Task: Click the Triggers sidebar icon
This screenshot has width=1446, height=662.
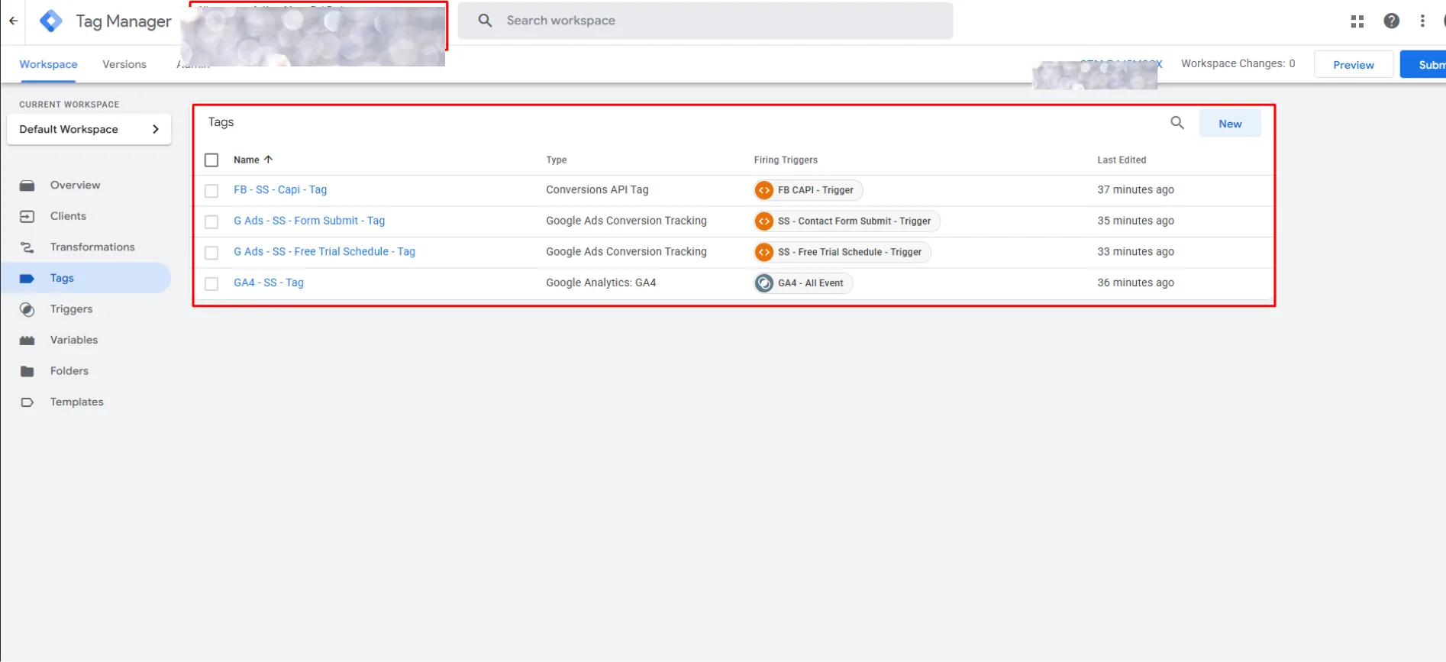Action: (27, 309)
